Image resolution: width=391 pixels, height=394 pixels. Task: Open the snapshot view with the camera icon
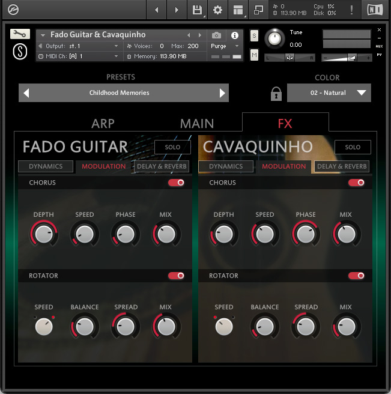[216, 35]
